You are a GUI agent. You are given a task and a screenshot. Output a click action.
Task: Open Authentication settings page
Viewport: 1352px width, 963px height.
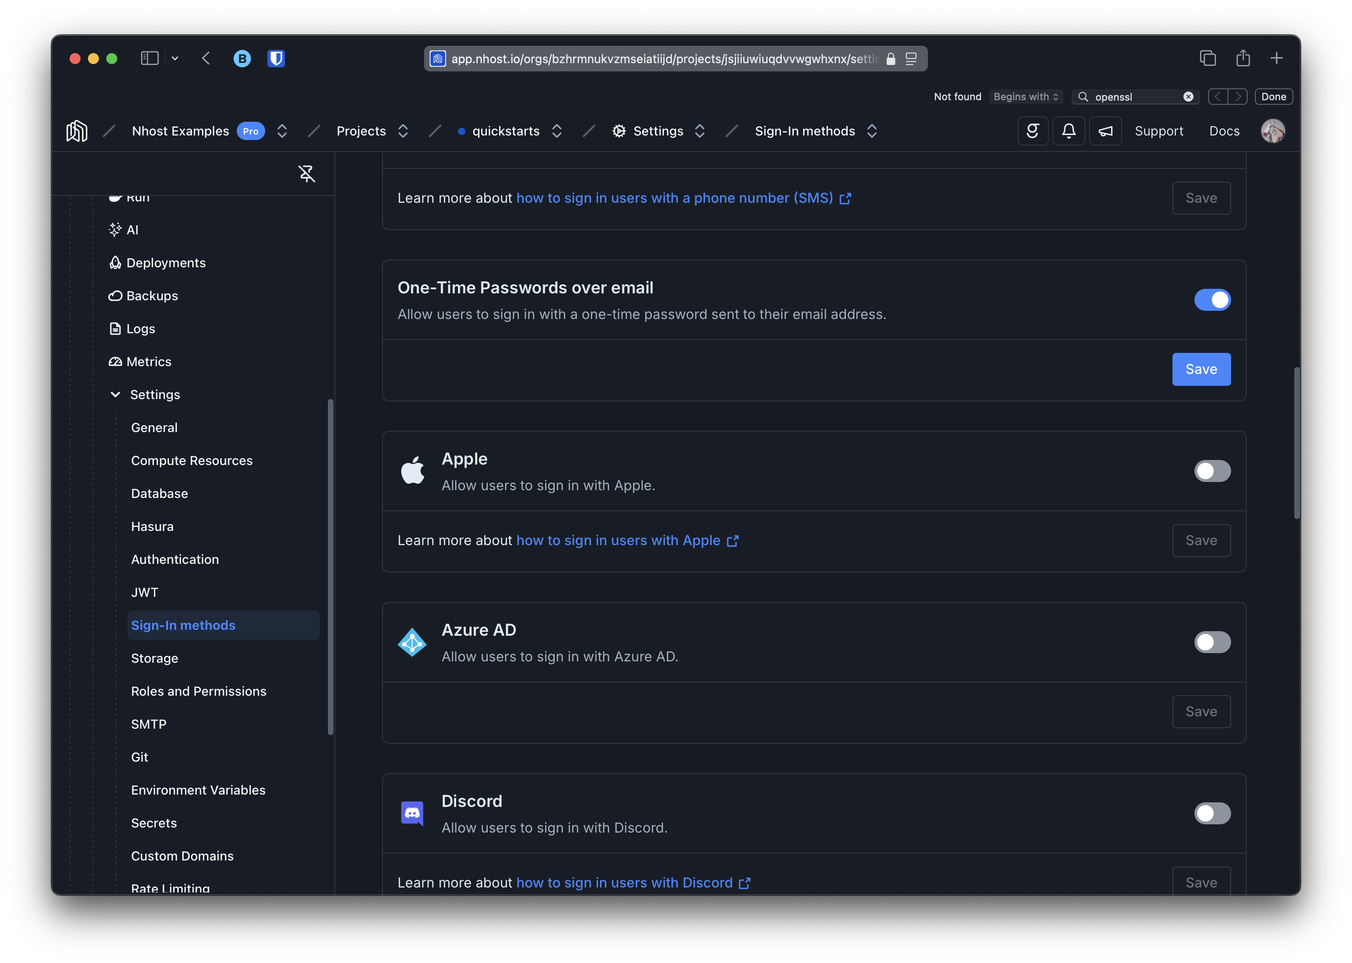click(175, 559)
